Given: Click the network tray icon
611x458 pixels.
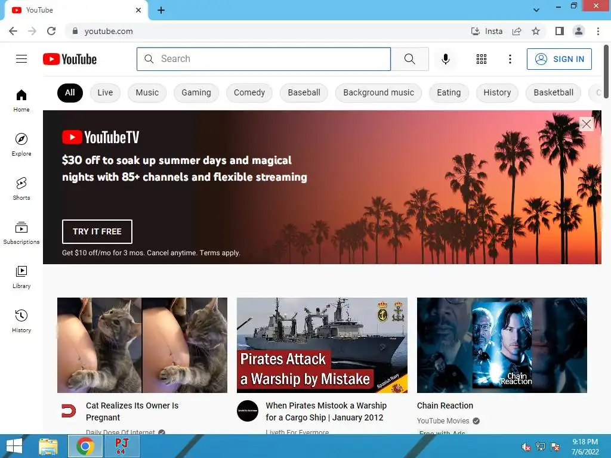Looking at the screenshot, I should point(541,447).
